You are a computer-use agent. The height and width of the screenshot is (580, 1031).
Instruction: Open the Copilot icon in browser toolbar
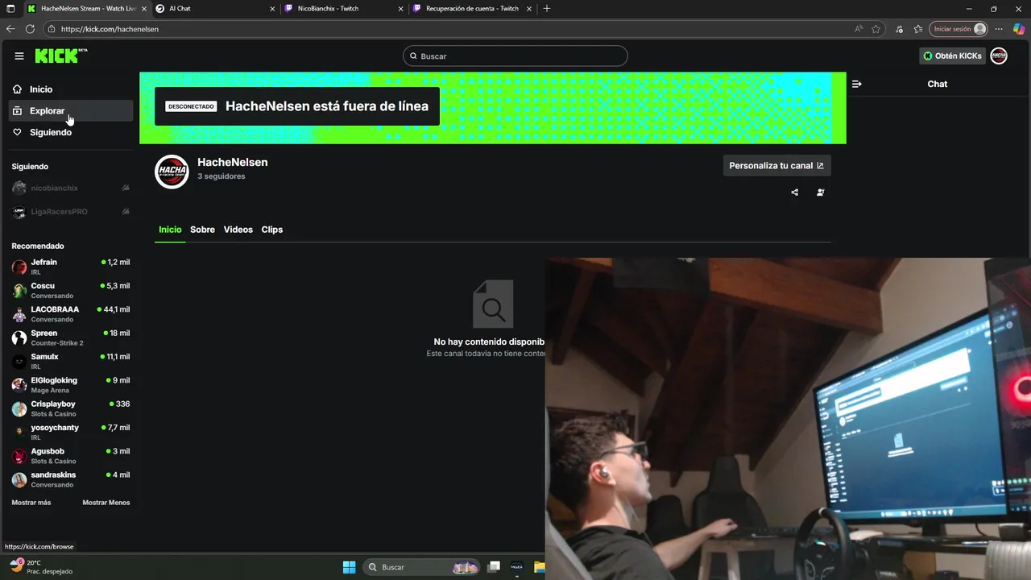click(1018, 29)
